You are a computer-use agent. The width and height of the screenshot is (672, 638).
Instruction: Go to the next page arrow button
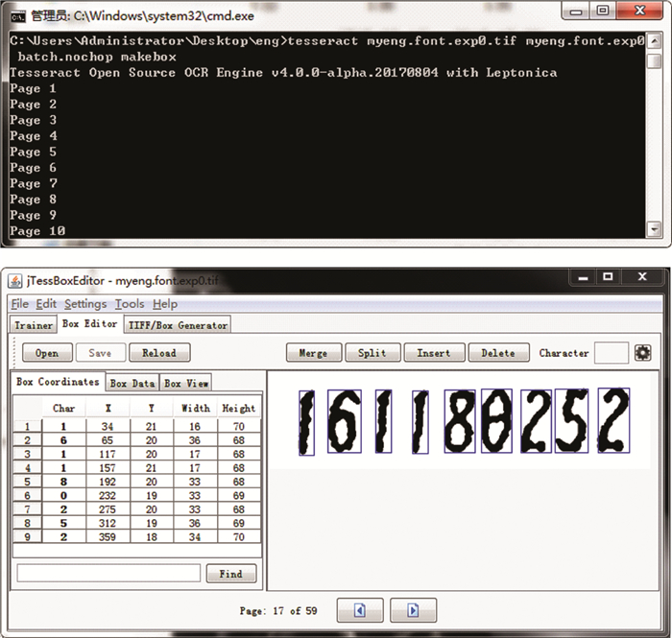click(413, 610)
